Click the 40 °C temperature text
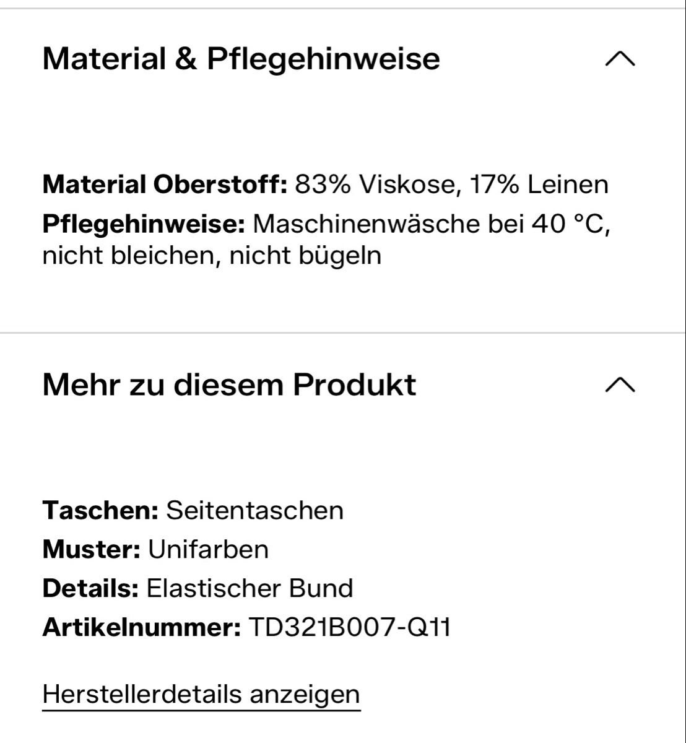The width and height of the screenshot is (686, 743). click(570, 224)
